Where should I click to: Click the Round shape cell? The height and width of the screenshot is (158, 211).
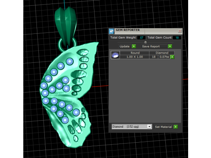(135, 53)
